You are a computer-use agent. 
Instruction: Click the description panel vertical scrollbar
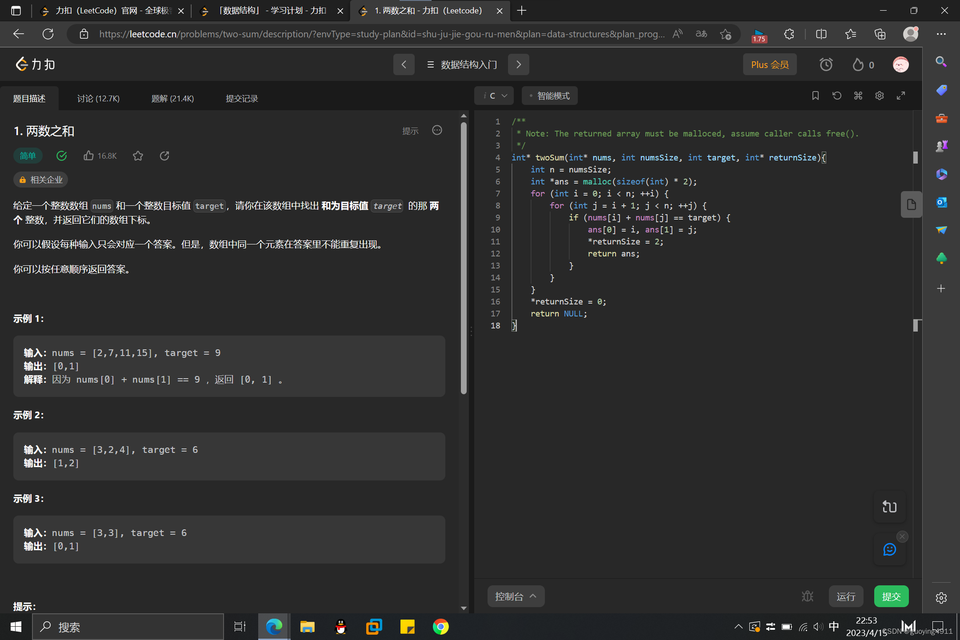(464, 258)
